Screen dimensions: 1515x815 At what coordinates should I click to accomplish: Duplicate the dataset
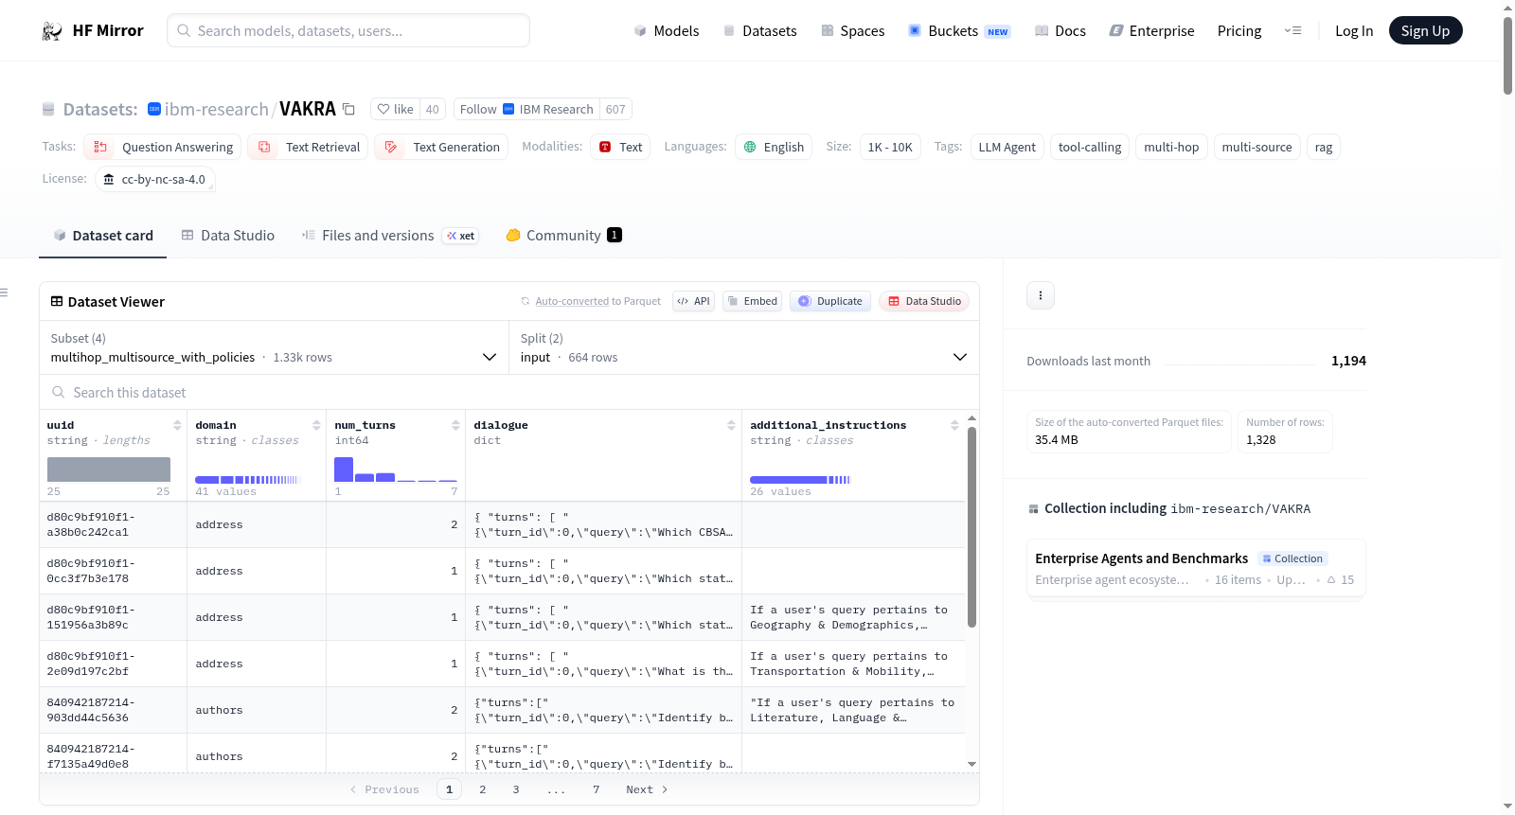pyautogui.click(x=830, y=301)
